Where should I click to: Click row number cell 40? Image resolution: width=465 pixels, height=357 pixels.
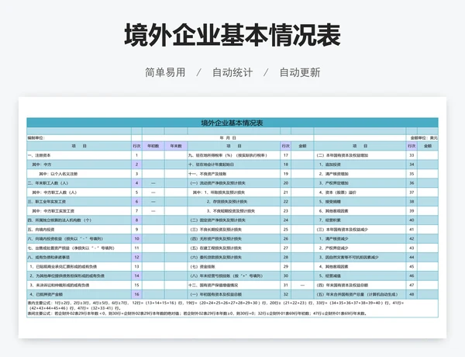click(412, 220)
